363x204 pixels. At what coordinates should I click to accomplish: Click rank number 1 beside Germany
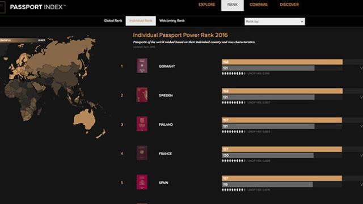122,66
